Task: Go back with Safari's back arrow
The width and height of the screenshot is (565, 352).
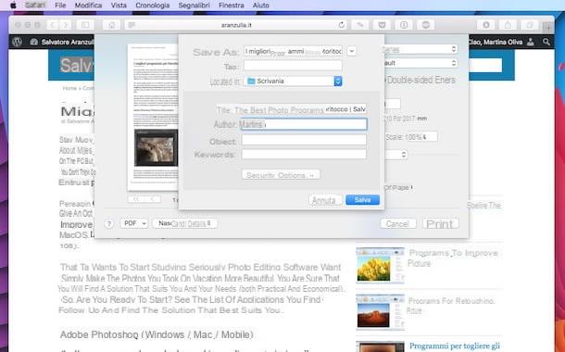Action: coord(52,25)
